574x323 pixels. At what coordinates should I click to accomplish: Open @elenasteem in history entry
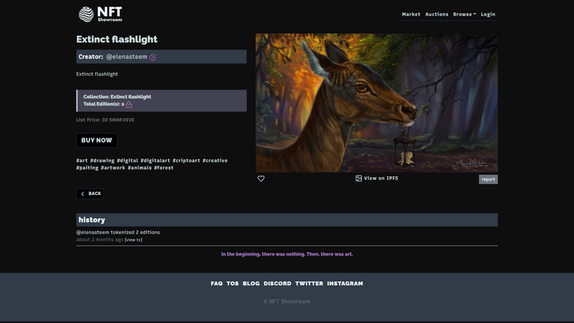93,233
